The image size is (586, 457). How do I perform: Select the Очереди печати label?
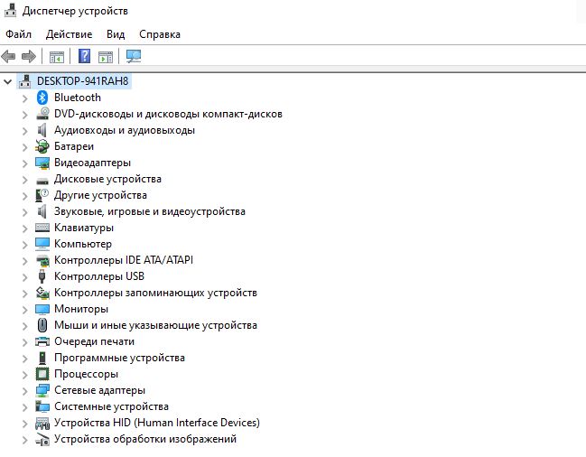click(x=94, y=341)
